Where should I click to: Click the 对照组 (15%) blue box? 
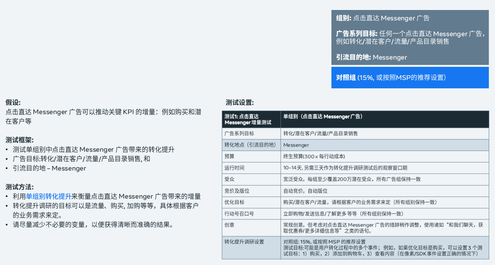tap(410, 78)
